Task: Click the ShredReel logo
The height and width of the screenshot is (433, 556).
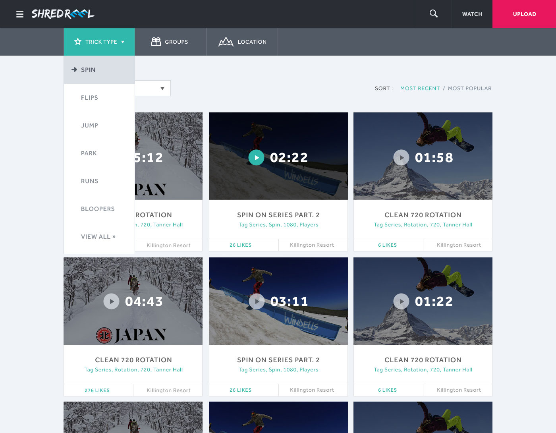Action: pos(63,14)
